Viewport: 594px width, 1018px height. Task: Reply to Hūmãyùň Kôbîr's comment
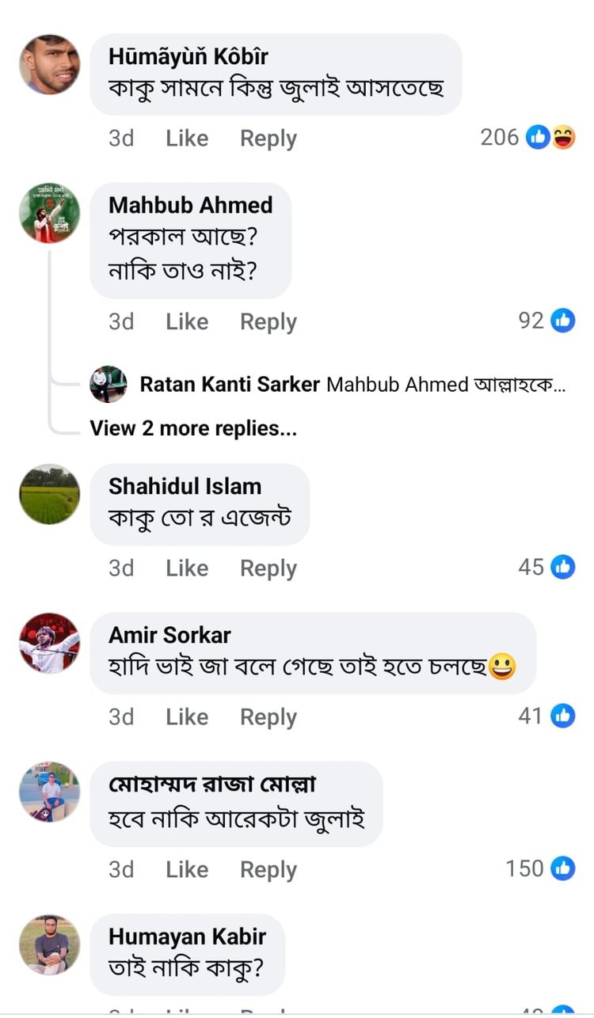pos(268,138)
